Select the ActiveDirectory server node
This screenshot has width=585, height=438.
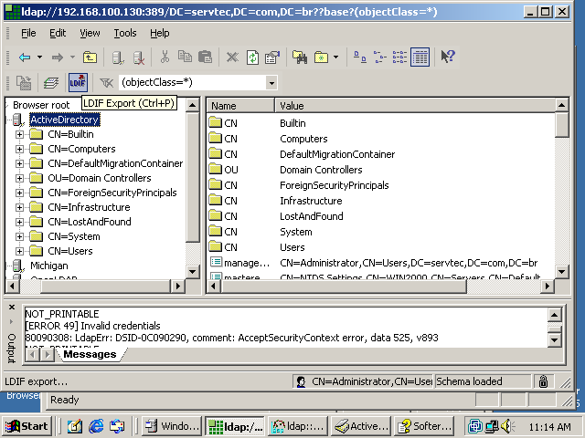click(65, 120)
